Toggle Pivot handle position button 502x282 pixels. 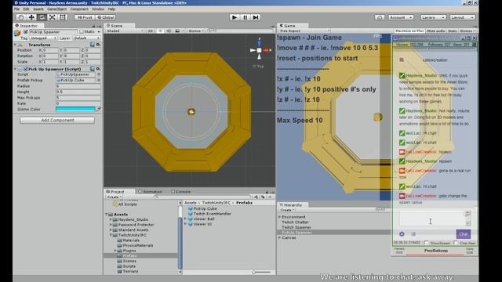coord(85,17)
